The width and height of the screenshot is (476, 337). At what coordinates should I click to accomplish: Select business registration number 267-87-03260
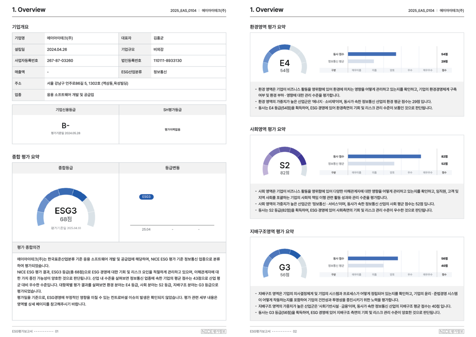60,61
